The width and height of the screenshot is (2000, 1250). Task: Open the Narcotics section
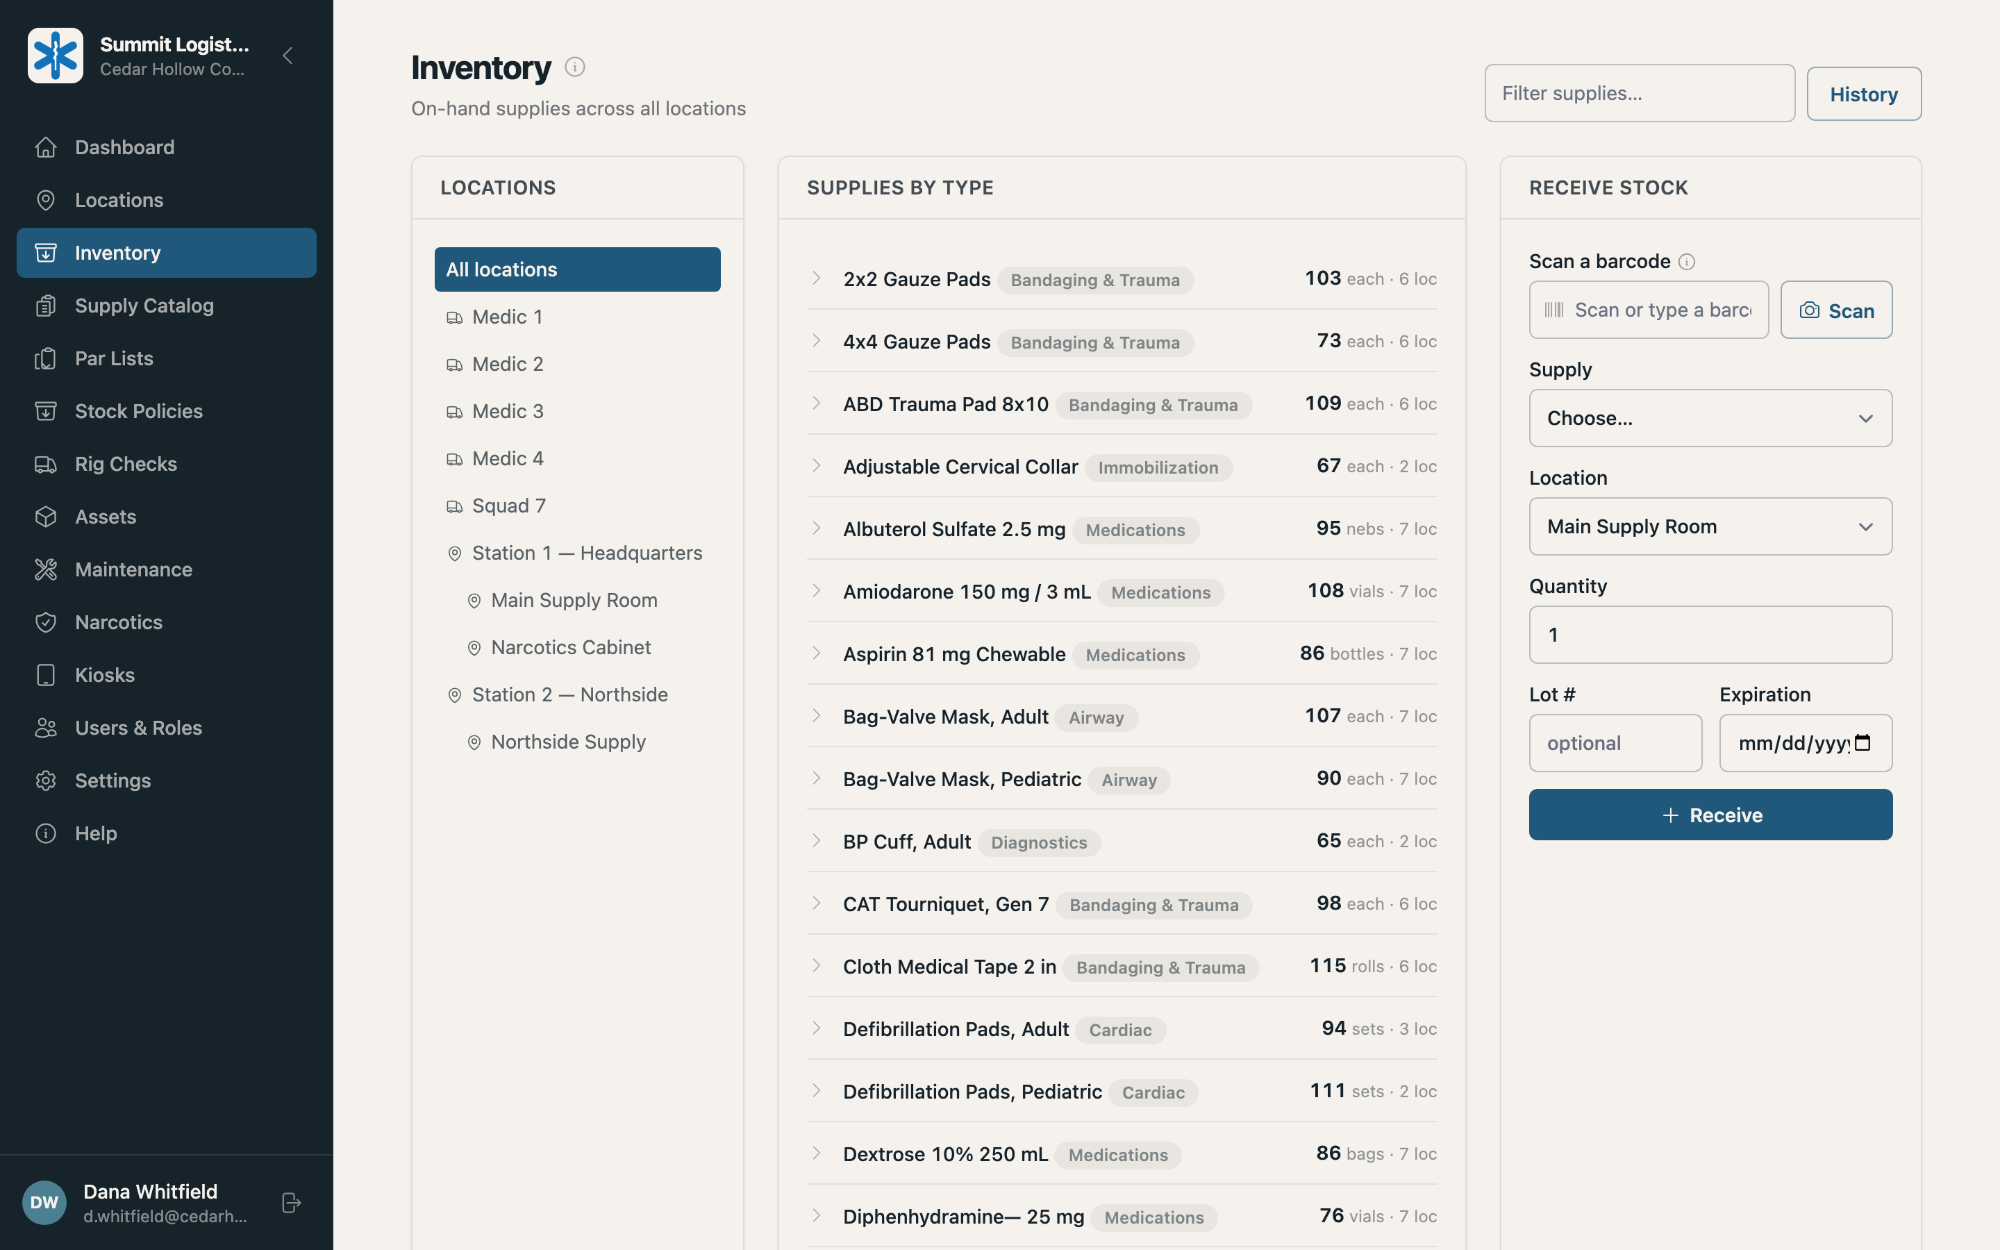point(166,622)
